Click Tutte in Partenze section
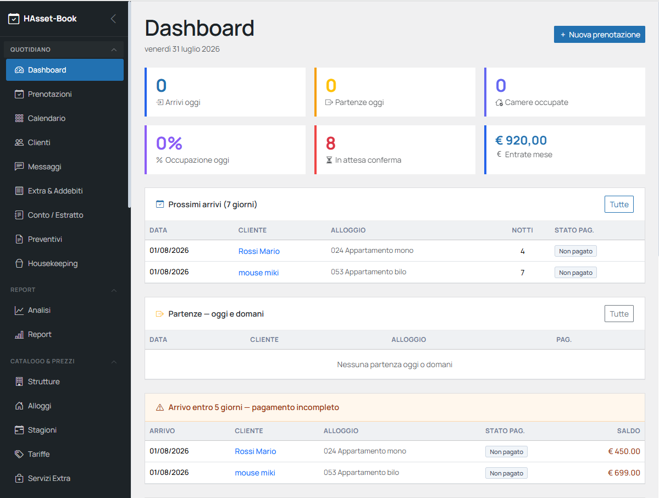Viewport: 659px width, 498px height. pos(619,314)
